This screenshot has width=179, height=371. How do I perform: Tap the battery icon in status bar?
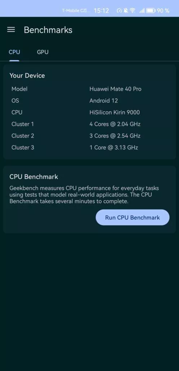[151, 11]
